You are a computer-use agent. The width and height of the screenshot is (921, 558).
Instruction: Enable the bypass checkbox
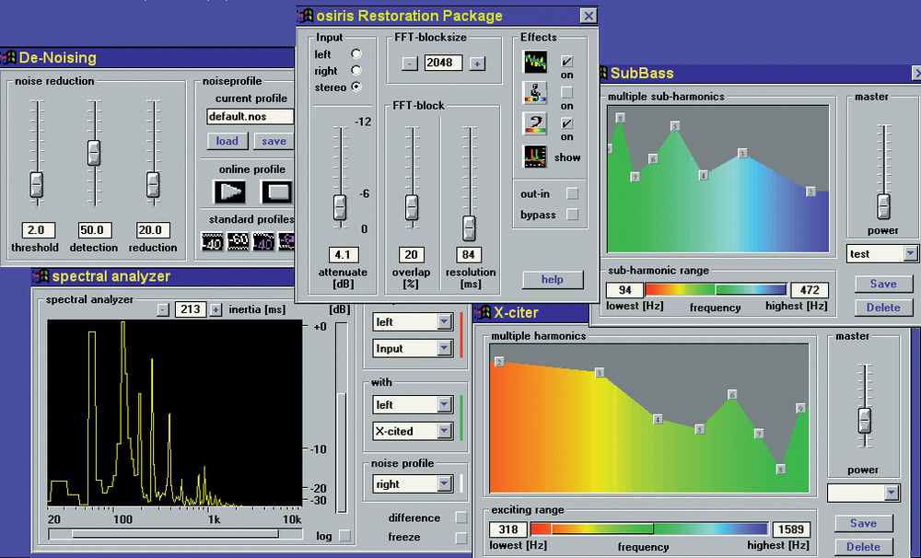[572, 215]
